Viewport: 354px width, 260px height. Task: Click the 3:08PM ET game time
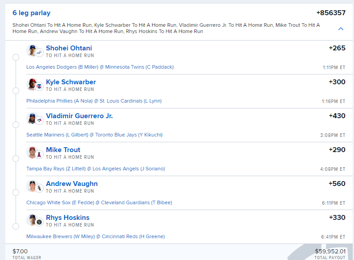click(333, 135)
